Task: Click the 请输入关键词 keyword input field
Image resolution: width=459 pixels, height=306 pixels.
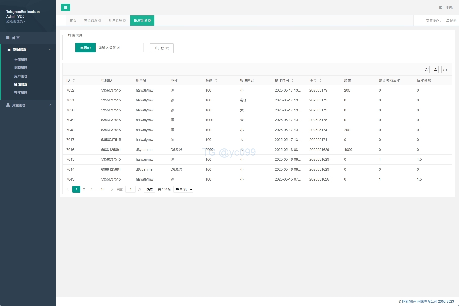Action: (x=119, y=48)
